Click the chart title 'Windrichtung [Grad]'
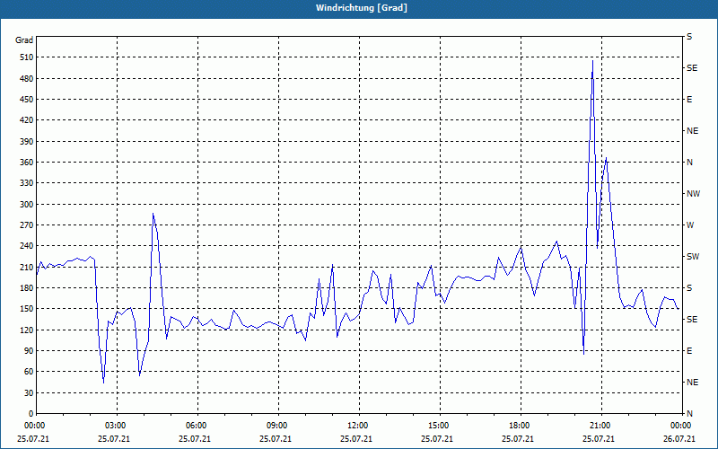 pyautogui.click(x=362, y=8)
